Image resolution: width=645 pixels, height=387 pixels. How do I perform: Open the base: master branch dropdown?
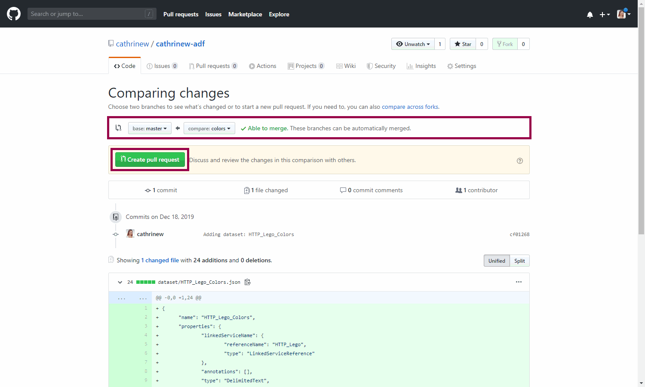click(x=150, y=128)
